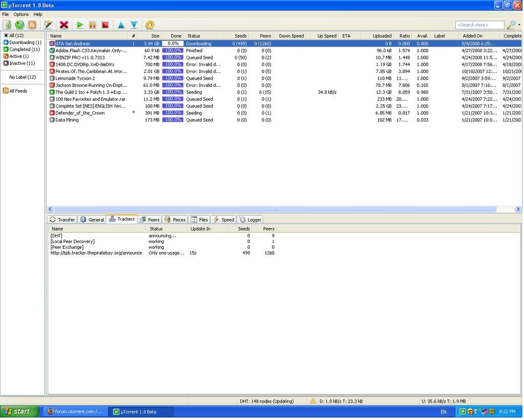The height and width of the screenshot is (420, 524).
Task: Sort torrents by the Status column
Action: pos(204,36)
